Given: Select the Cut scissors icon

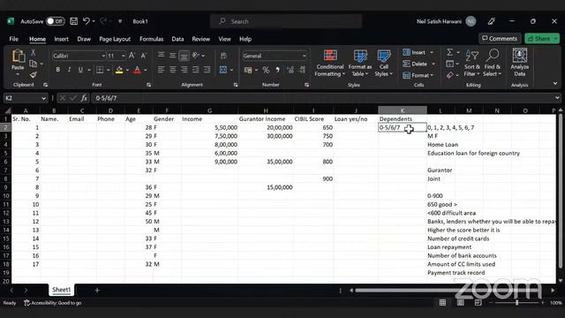Looking at the screenshot, I should pyautogui.click(x=34, y=52).
